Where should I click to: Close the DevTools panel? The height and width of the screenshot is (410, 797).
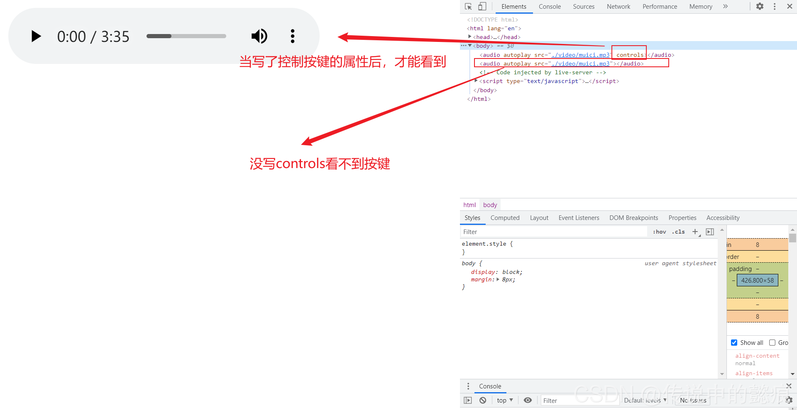790,7
